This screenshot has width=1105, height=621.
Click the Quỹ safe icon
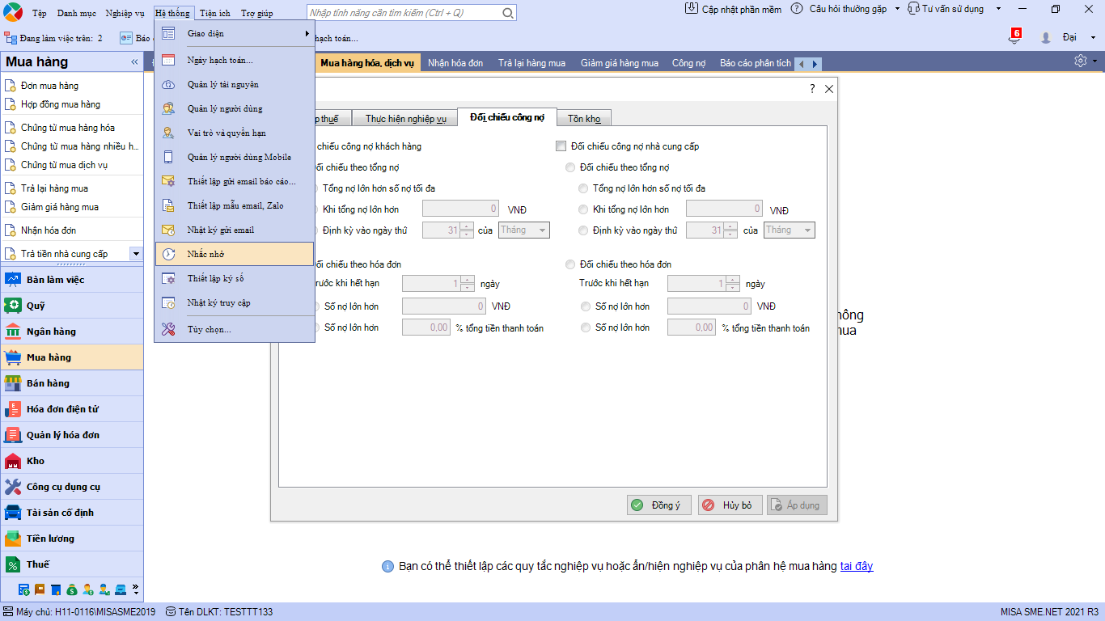(x=13, y=306)
